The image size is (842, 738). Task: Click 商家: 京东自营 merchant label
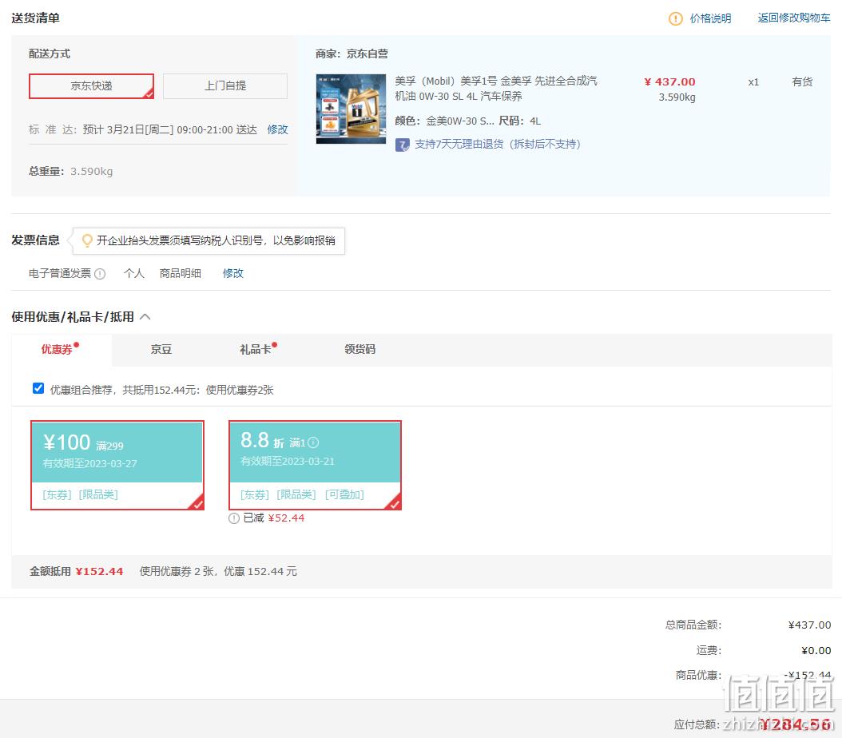click(351, 54)
